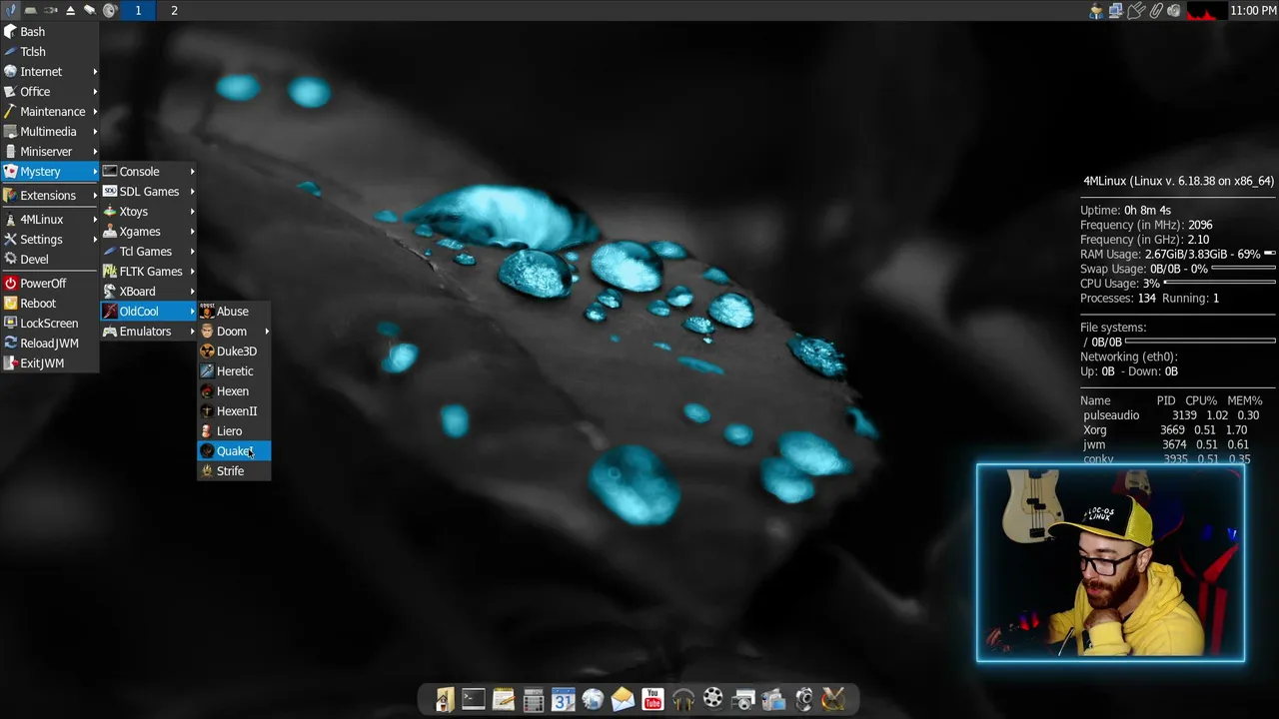Open the camcorder screen recorder dock icon

point(772,700)
